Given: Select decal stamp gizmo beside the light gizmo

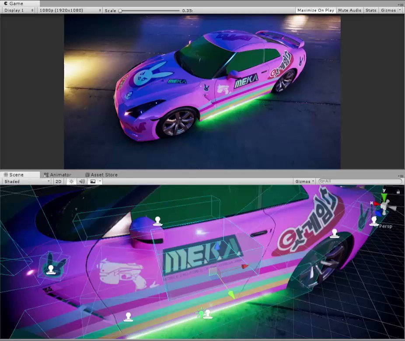Looking at the screenshot, I should [208, 314].
